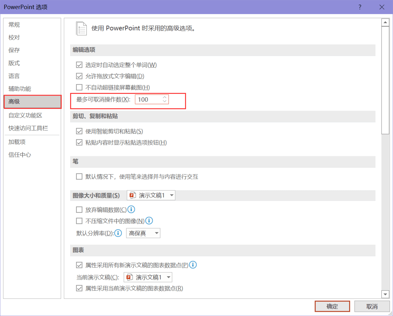Click info icon after 图表数据点(P)

coord(193,265)
